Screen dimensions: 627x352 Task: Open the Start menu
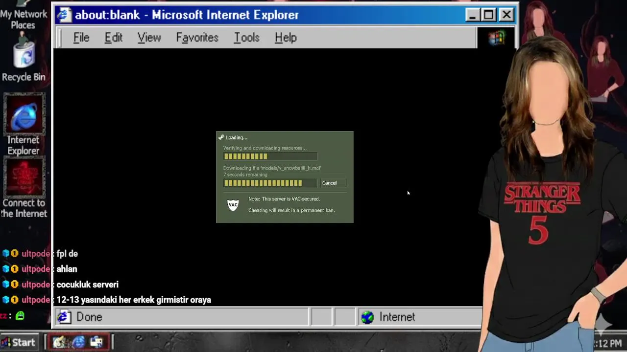click(x=19, y=342)
